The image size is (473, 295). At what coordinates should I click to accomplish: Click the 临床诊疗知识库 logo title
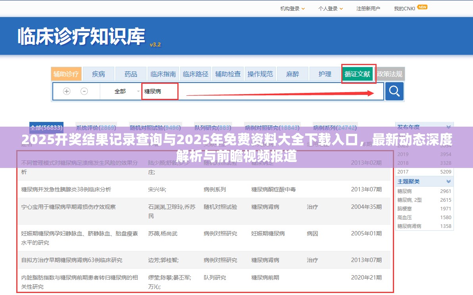click(x=81, y=37)
